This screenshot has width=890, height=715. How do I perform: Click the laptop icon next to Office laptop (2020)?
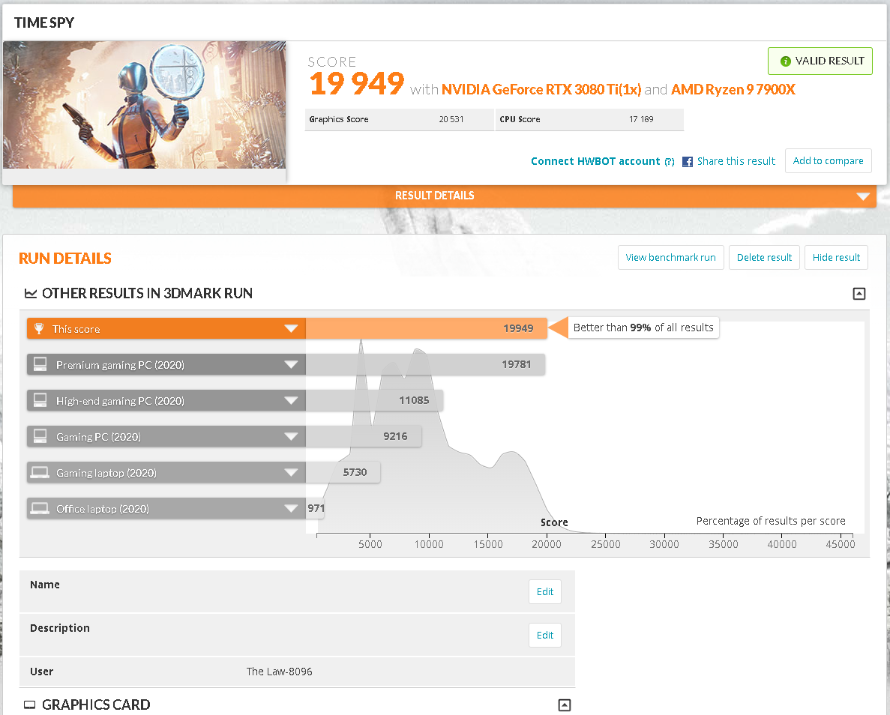40,508
